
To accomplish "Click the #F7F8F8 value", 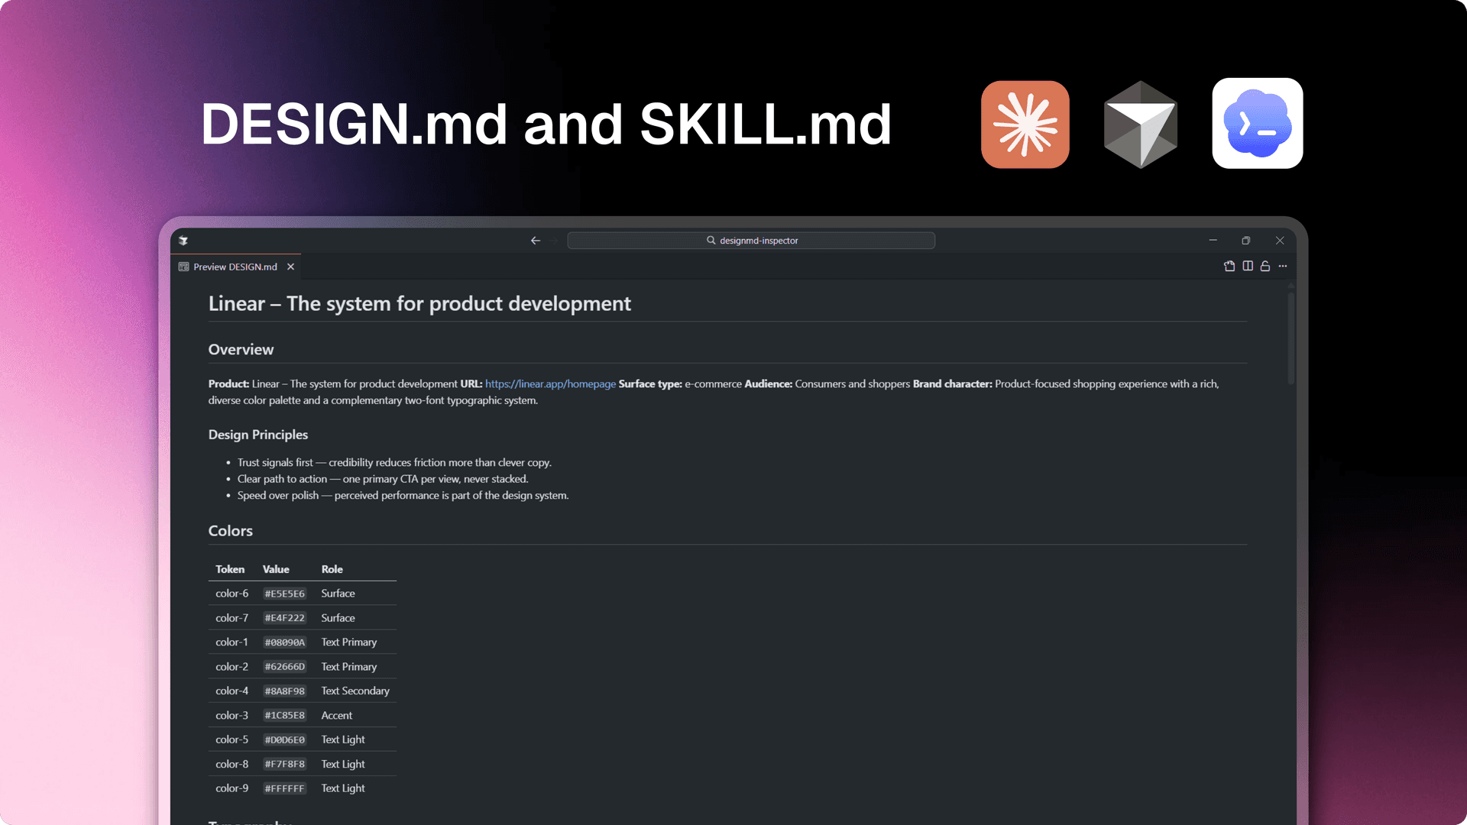I will pyautogui.click(x=284, y=765).
